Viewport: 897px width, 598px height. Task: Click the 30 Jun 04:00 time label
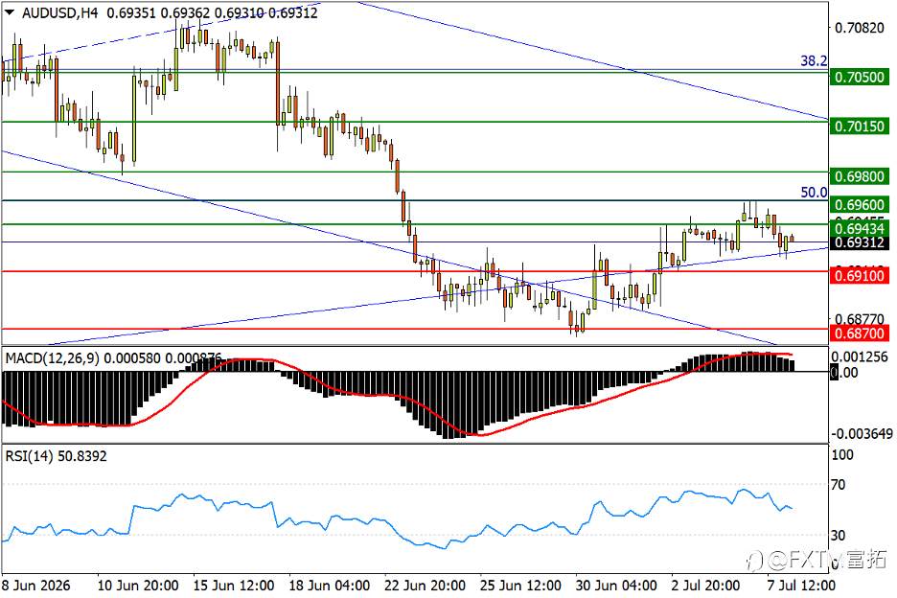[615, 586]
